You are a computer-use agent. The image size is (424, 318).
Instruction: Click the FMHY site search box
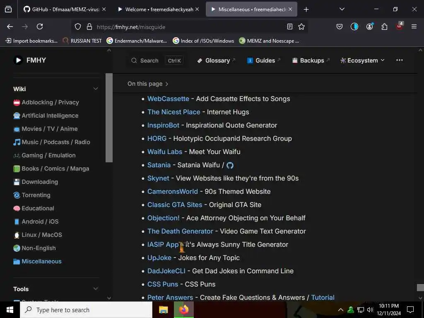coord(157,60)
